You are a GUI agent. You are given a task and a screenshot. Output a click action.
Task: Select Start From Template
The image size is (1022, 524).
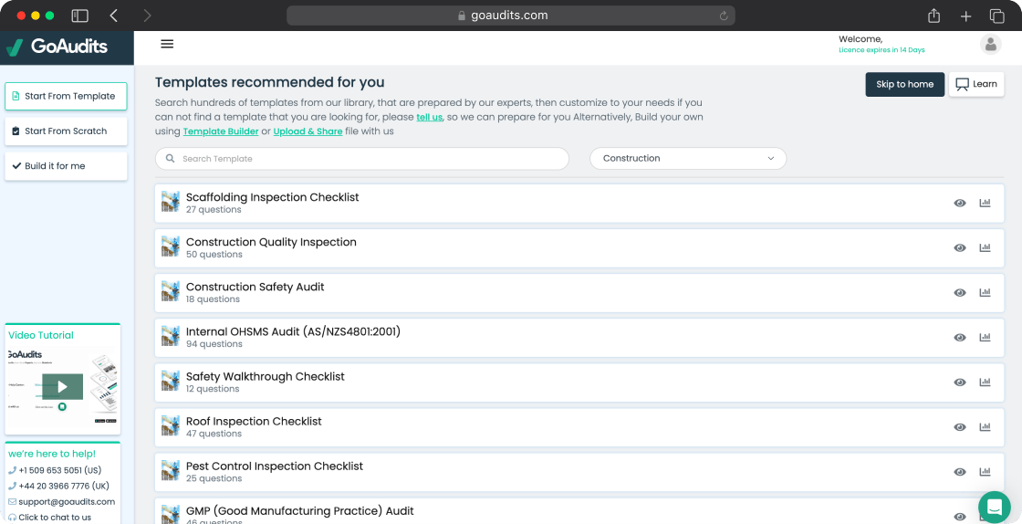click(x=66, y=97)
